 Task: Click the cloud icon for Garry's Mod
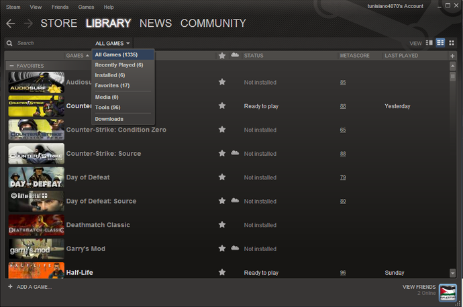(235, 248)
